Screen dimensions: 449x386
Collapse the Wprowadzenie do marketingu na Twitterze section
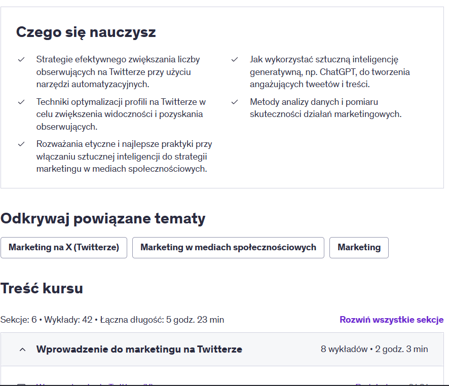pos(222,349)
